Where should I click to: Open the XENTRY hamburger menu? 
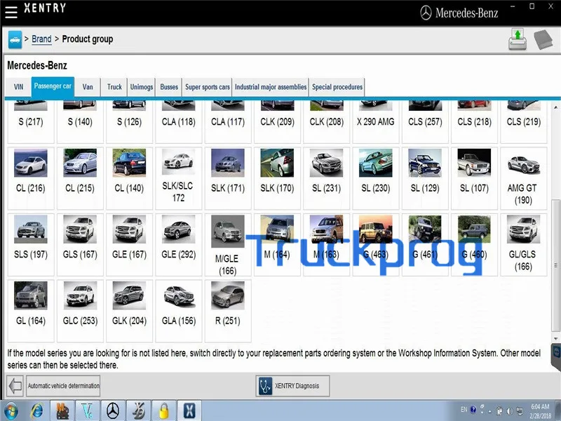click(x=11, y=11)
